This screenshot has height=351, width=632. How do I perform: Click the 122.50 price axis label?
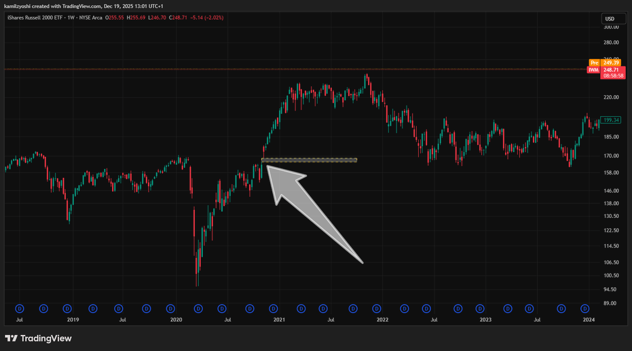(x=611, y=230)
